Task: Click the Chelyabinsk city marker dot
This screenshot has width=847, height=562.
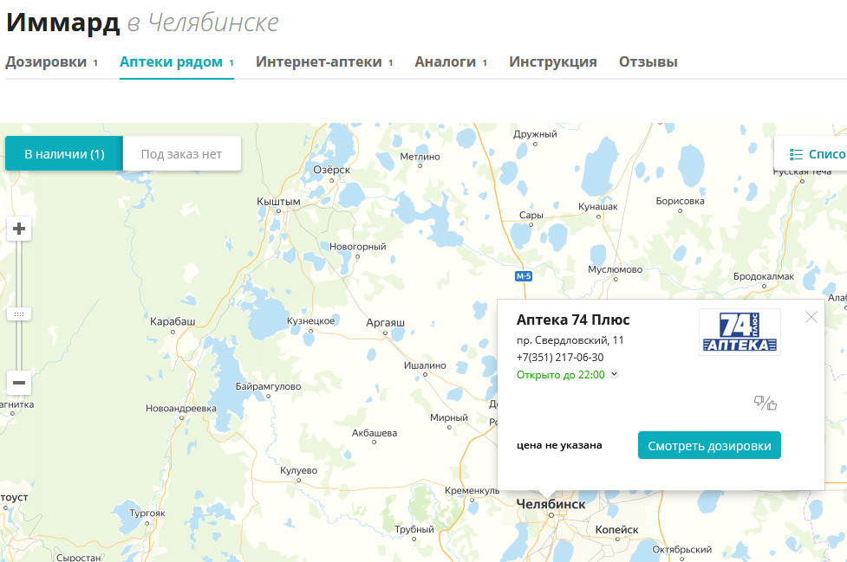Action: coord(551,515)
